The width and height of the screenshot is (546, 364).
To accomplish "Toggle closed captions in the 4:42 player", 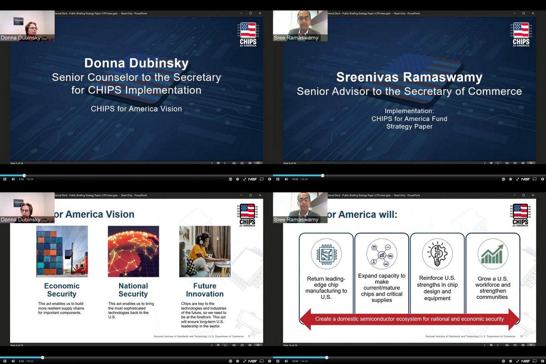I will 230,179.
